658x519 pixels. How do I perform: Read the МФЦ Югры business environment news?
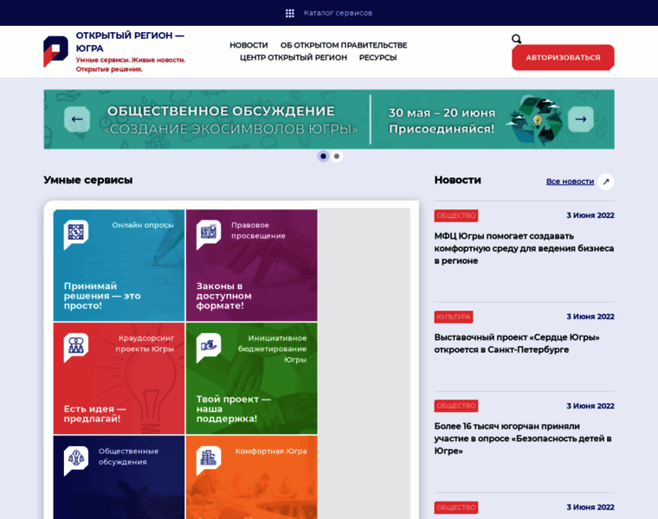[524, 248]
